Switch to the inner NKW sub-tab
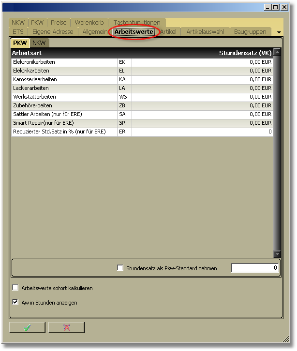This screenshot has width=297, height=351. click(39, 43)
